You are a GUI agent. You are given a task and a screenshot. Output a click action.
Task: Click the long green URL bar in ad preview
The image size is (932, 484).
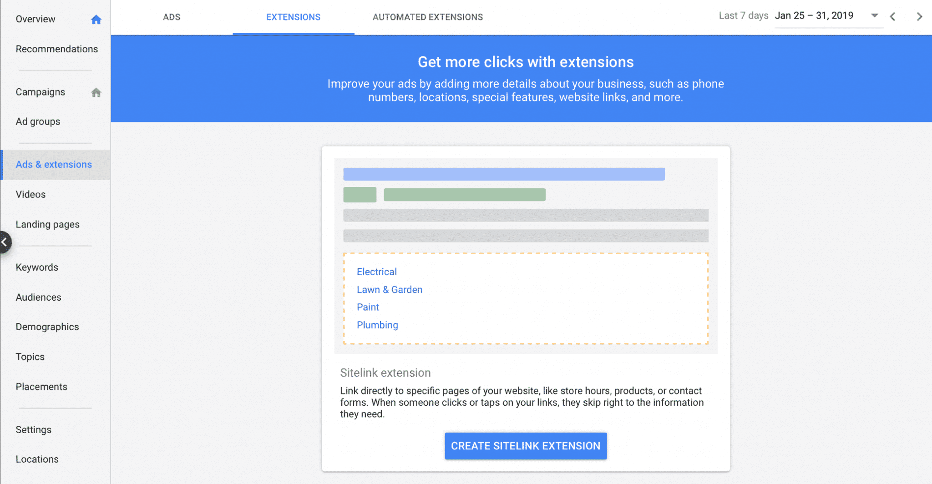point(465,195)
